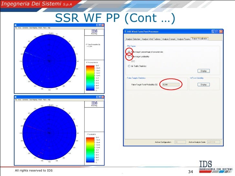Click the SSR WF PP (Cont ...) heading
The image size is (235, 176).
tap(115, 18)
